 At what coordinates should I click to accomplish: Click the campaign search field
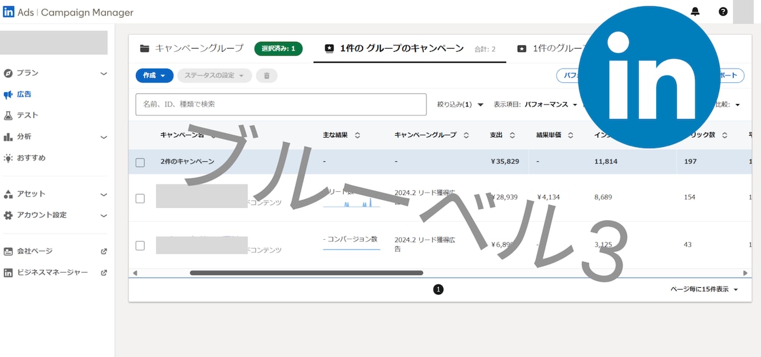click(x=281, y=104)
